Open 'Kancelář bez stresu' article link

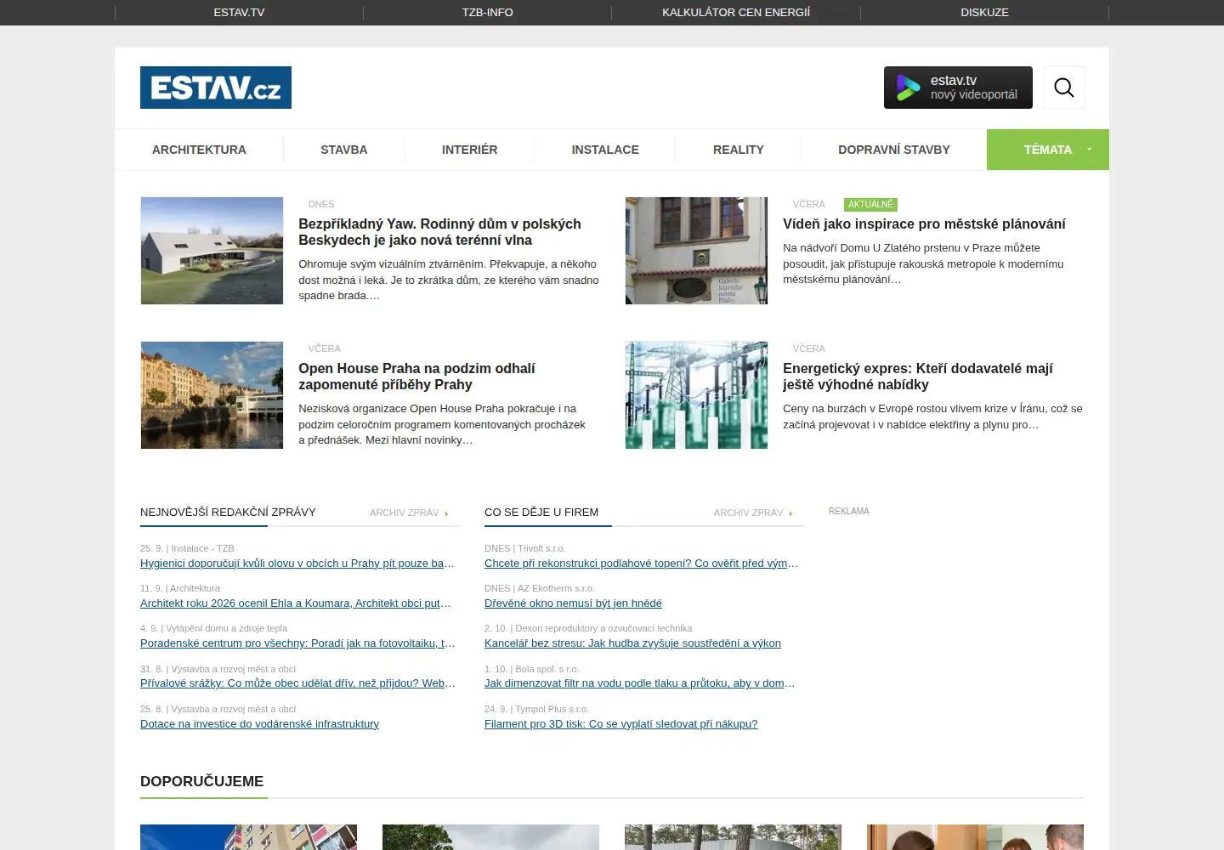(632, 643)
